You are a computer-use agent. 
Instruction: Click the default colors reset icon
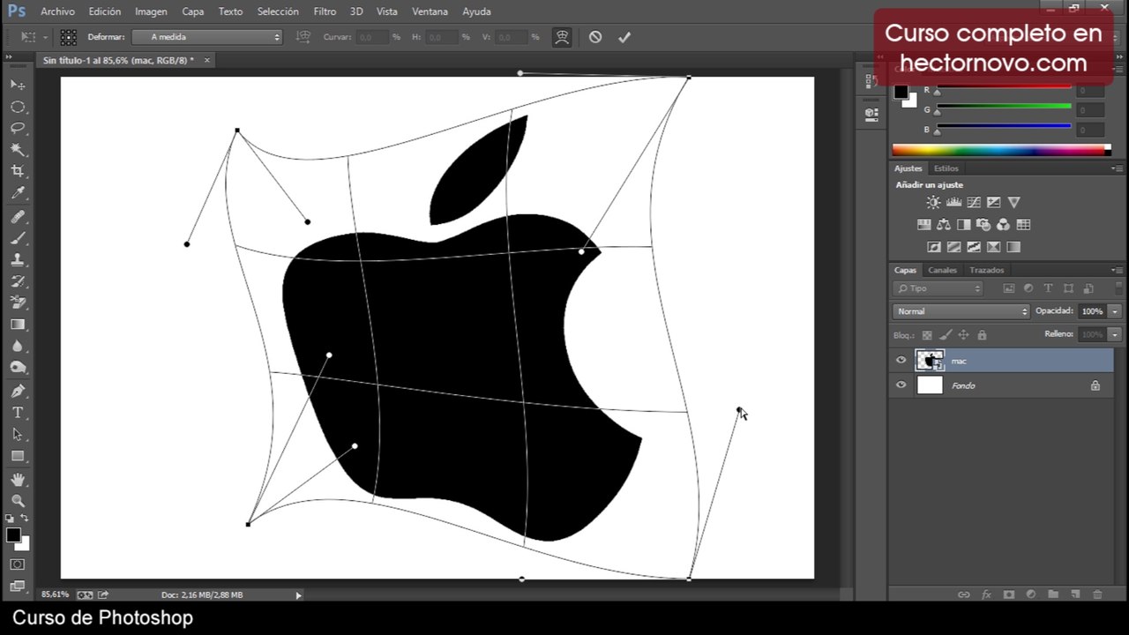tap(10, 519)
